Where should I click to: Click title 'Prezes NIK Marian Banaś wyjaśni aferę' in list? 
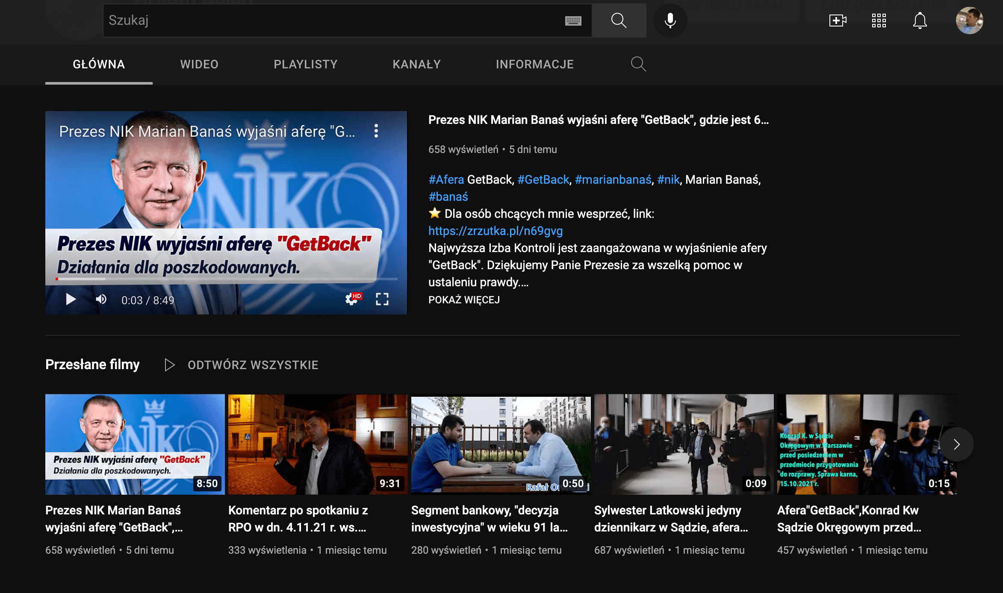[114, 519]
